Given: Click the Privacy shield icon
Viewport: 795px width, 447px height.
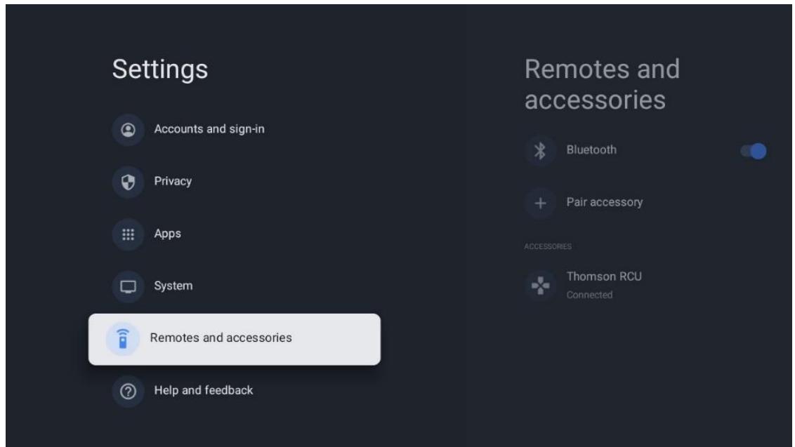Looking at the screenshot, I should point(129,182).
